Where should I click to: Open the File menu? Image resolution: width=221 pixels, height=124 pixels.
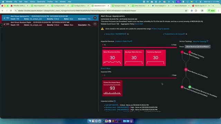pyautogui.click(x=16, y=2)
